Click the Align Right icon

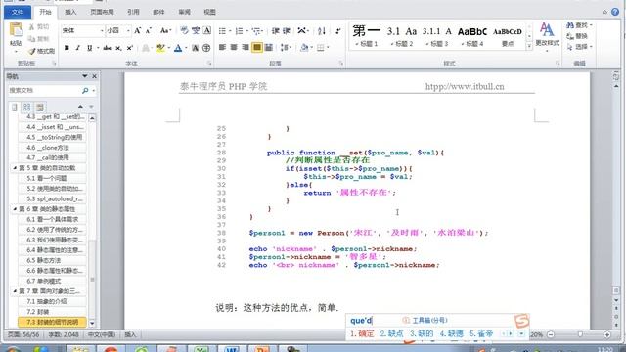pyautogui.click(x=246, y=48)
